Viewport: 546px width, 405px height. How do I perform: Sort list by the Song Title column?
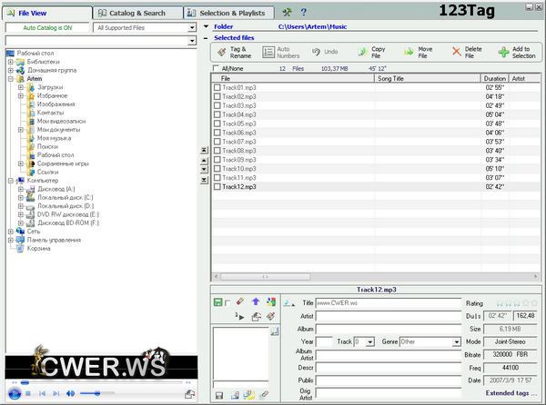coord(427,78)
